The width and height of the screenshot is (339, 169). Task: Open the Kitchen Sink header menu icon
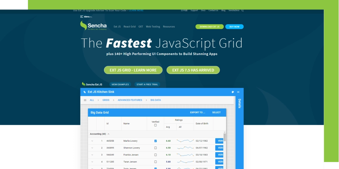(x=238, y=92)
